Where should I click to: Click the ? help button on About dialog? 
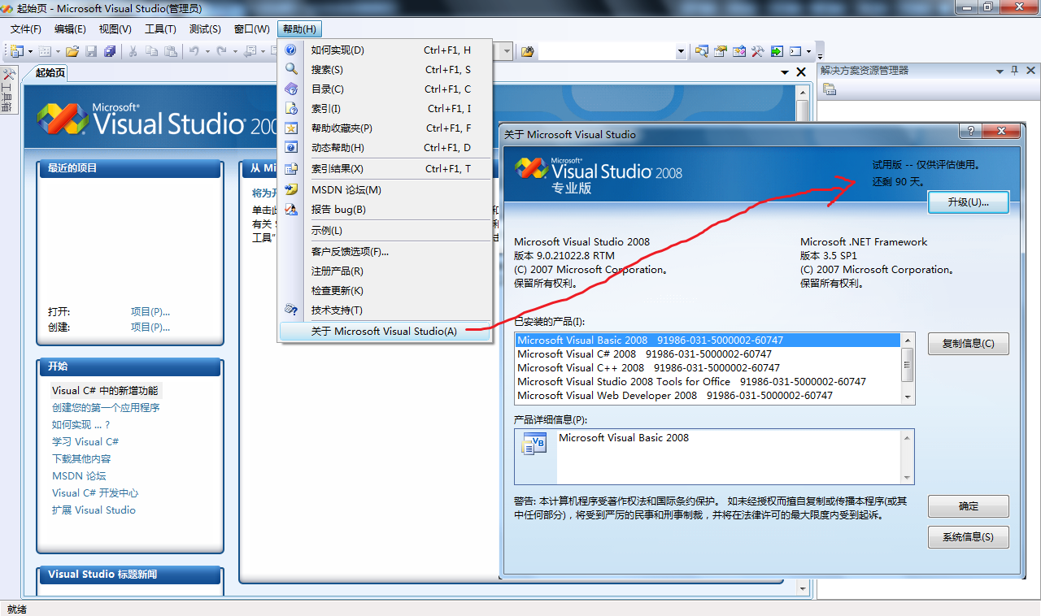(x=969, y=131)
